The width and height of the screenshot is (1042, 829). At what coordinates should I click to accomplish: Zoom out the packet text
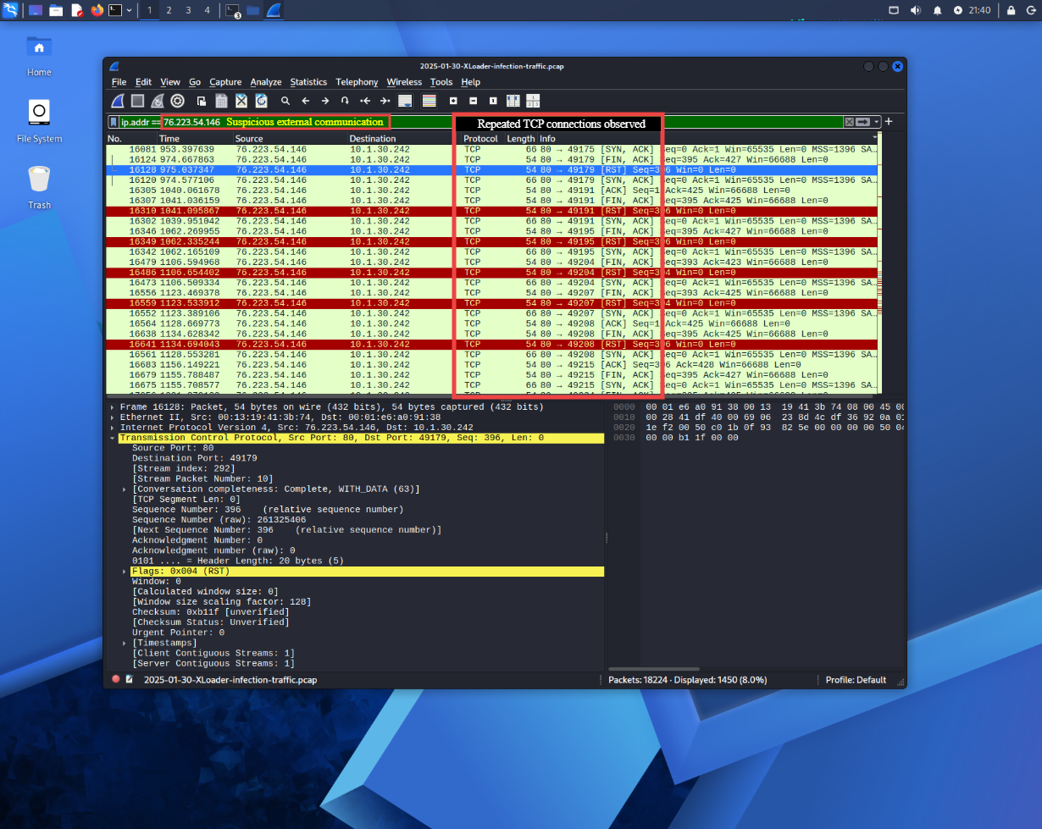pos(473,101)
